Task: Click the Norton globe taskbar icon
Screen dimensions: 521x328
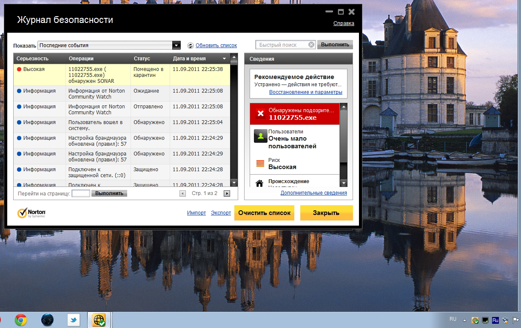Action: pos(99,320)
